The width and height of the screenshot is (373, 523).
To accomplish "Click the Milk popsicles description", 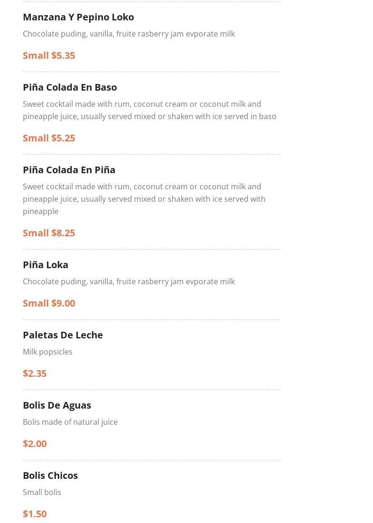I will pyautogui.click(x=48, y=352).
